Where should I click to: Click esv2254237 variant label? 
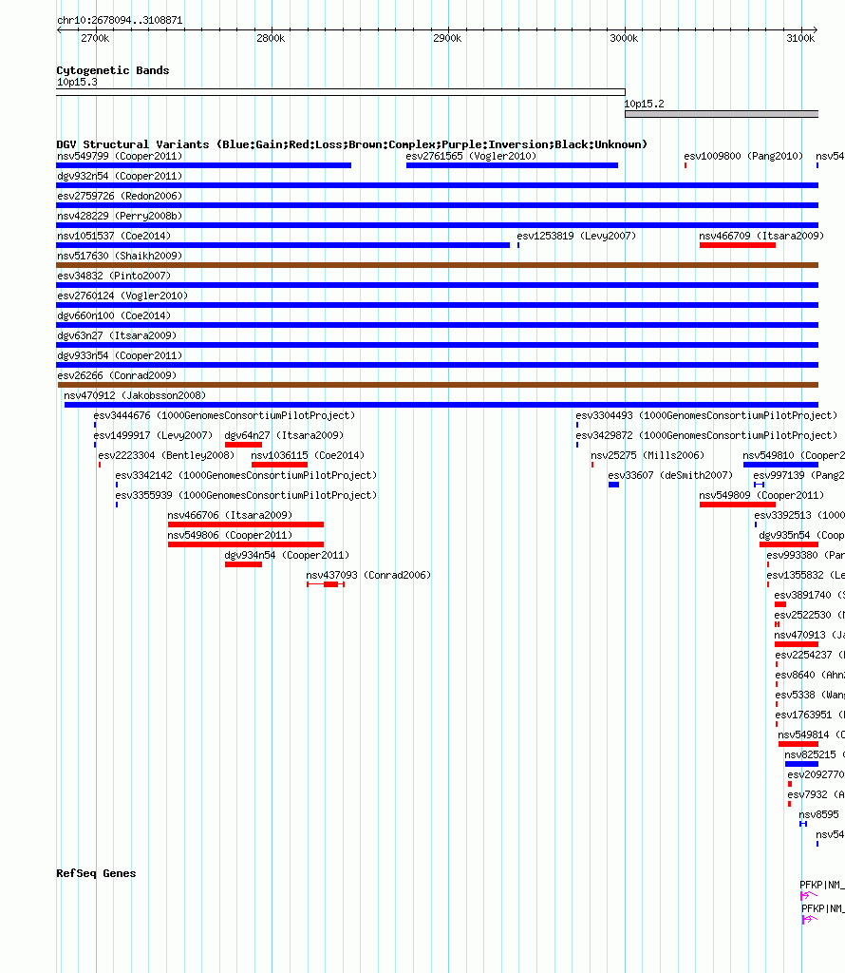click(x=810, y=655)
